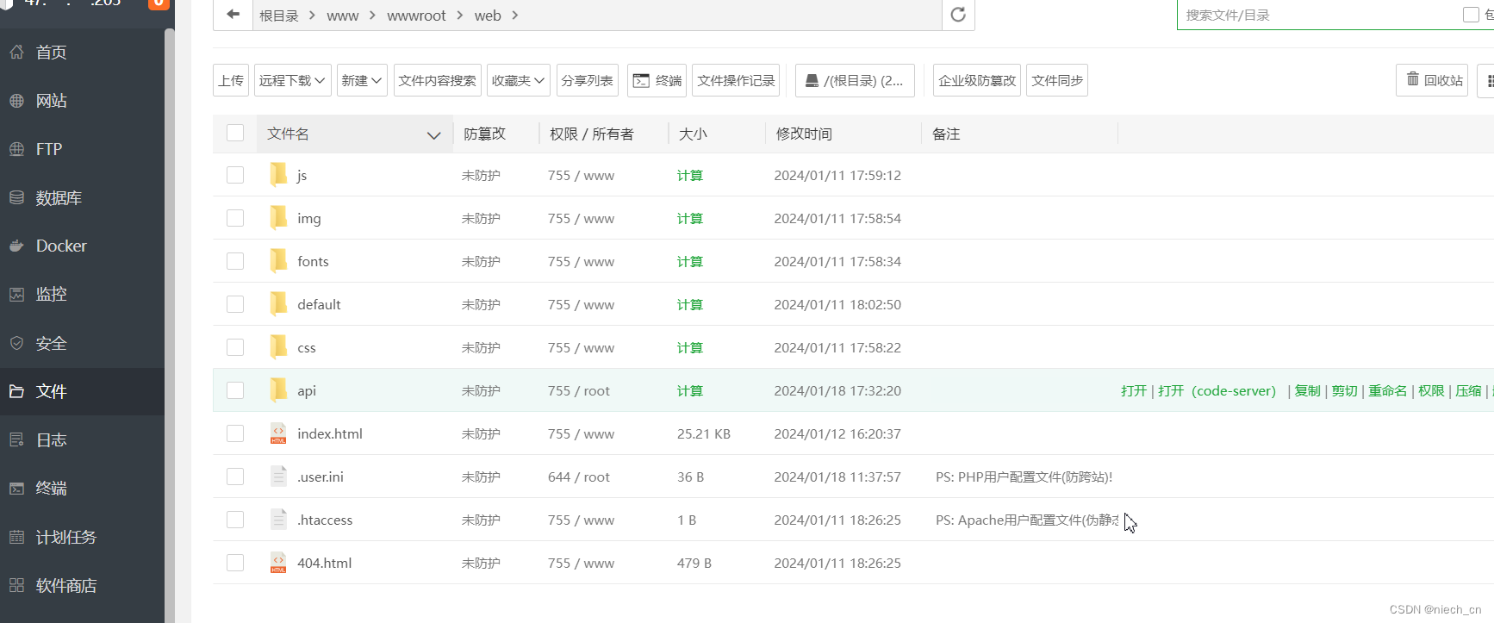Click the 文件同步 button
1494x623 pixels.
point(1057,80)
